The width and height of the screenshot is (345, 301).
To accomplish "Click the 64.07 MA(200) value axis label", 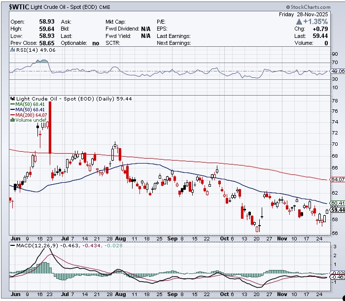I will pyautogui.click(x=337, y=179).
